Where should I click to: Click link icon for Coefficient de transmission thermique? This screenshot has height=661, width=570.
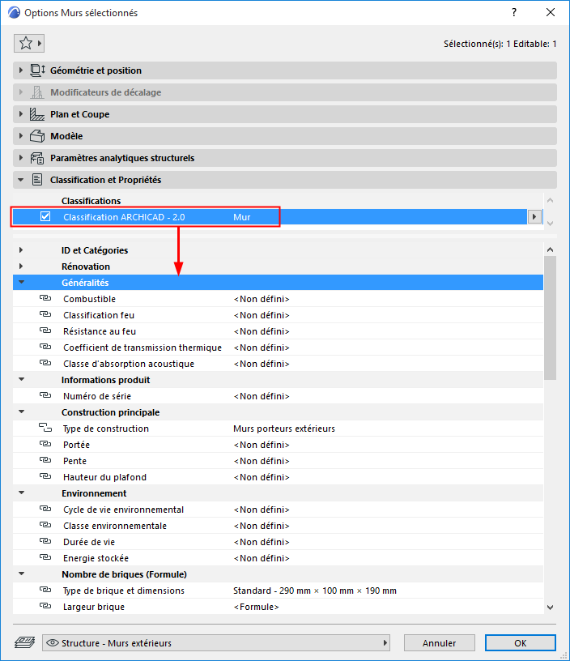point(45,347)
